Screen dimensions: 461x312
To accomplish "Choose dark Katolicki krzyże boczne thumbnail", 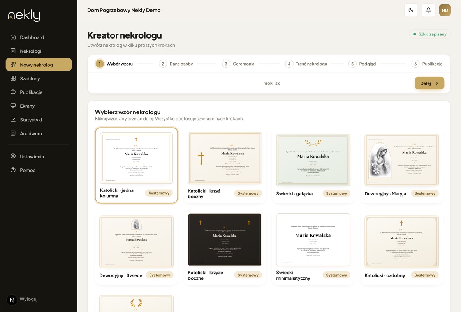I will point(225,239).
